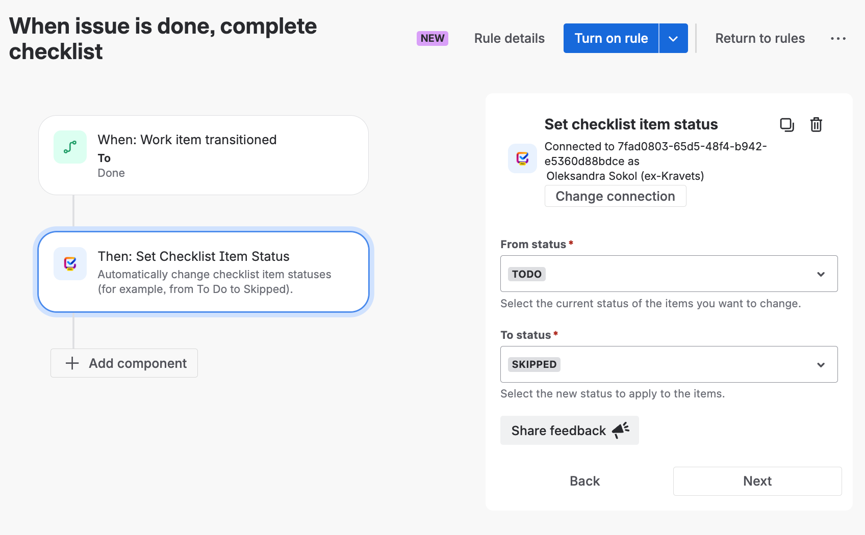Screen dimensions: 865x535
Task: Click the megaphone icon in Share feedback
Action: (621, 431)
